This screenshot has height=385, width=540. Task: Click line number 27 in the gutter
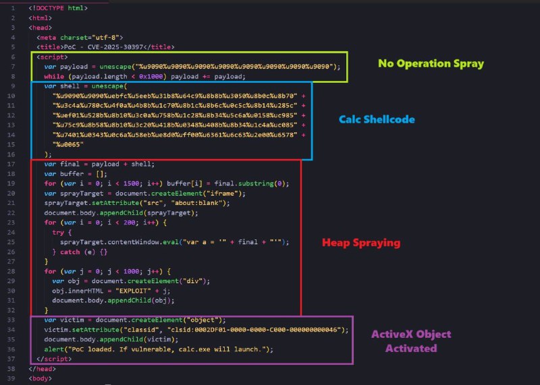coord(11,262)
